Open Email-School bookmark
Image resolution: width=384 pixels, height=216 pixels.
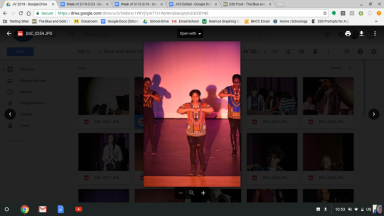tap(185, 21)
